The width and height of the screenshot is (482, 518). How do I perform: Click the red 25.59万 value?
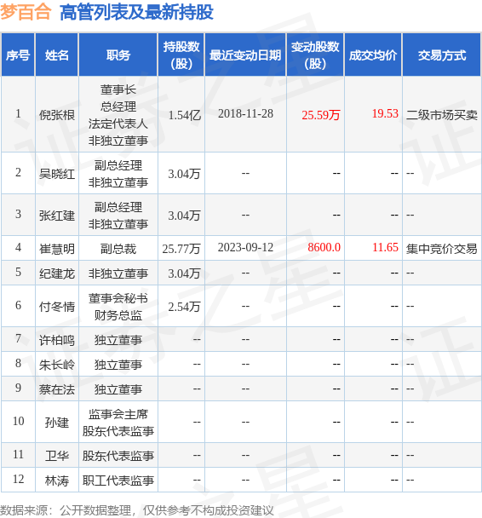[320, 115]
